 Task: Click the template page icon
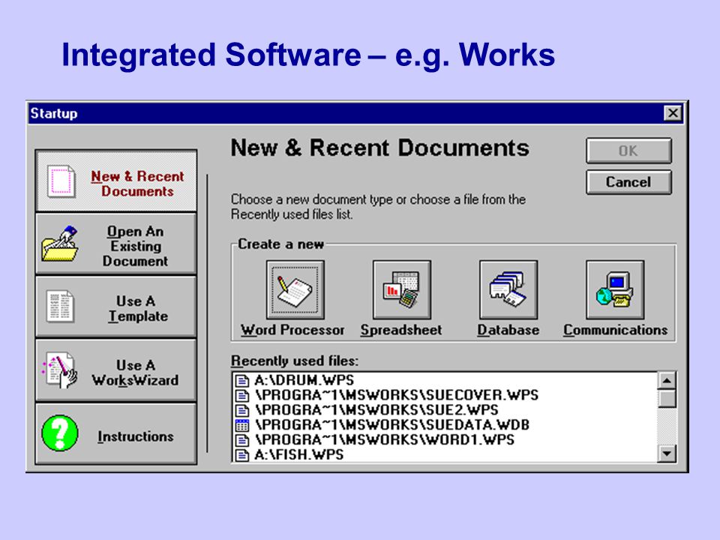point(60,306)
